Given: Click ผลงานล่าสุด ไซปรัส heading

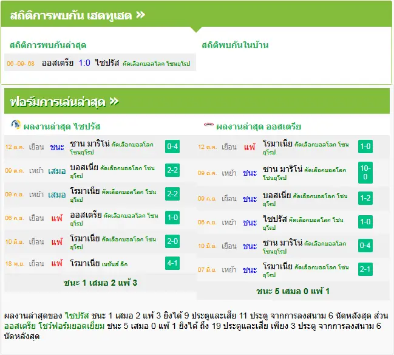Looking at the screenshot, I should click(62, 126).
